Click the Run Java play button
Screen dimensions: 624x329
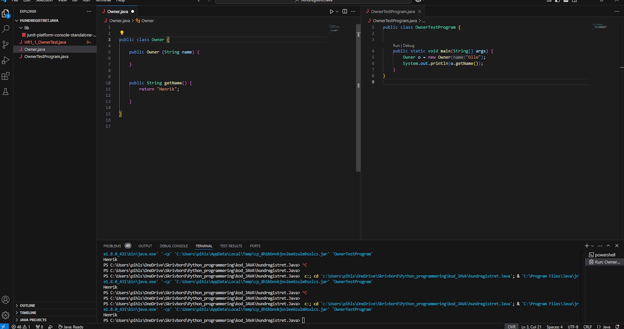pos(331,12)
